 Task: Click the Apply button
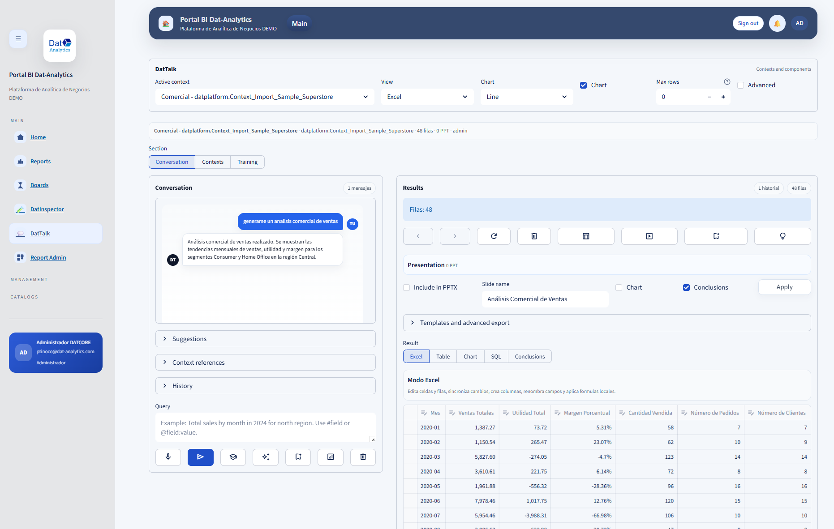784,287
